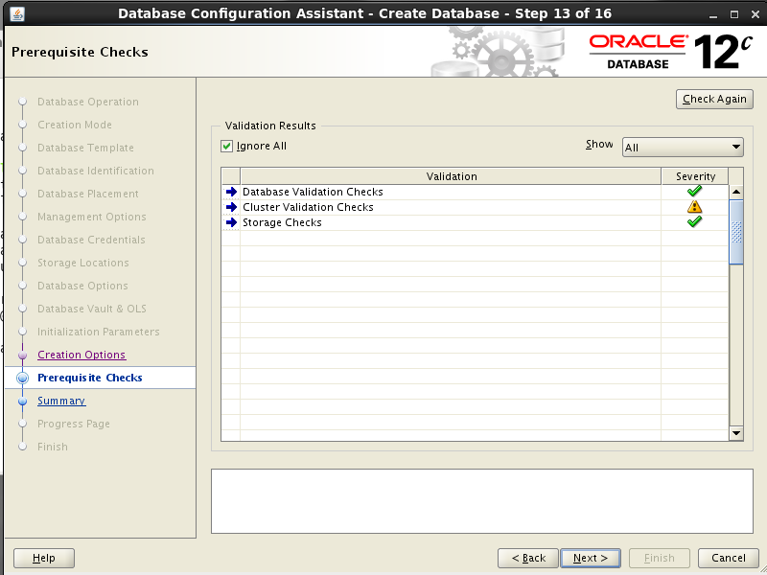Go to the Creation Options step link
Screen dimensions: 767x575
coord(81,355)
